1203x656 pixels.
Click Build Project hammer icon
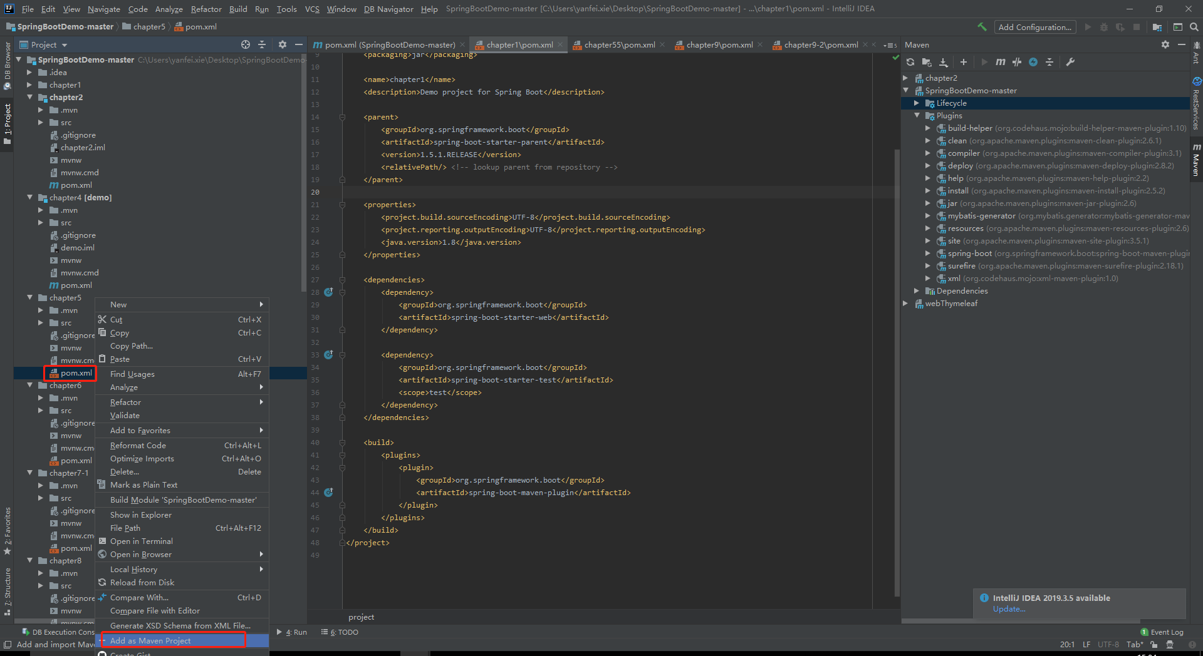point(982,27)
